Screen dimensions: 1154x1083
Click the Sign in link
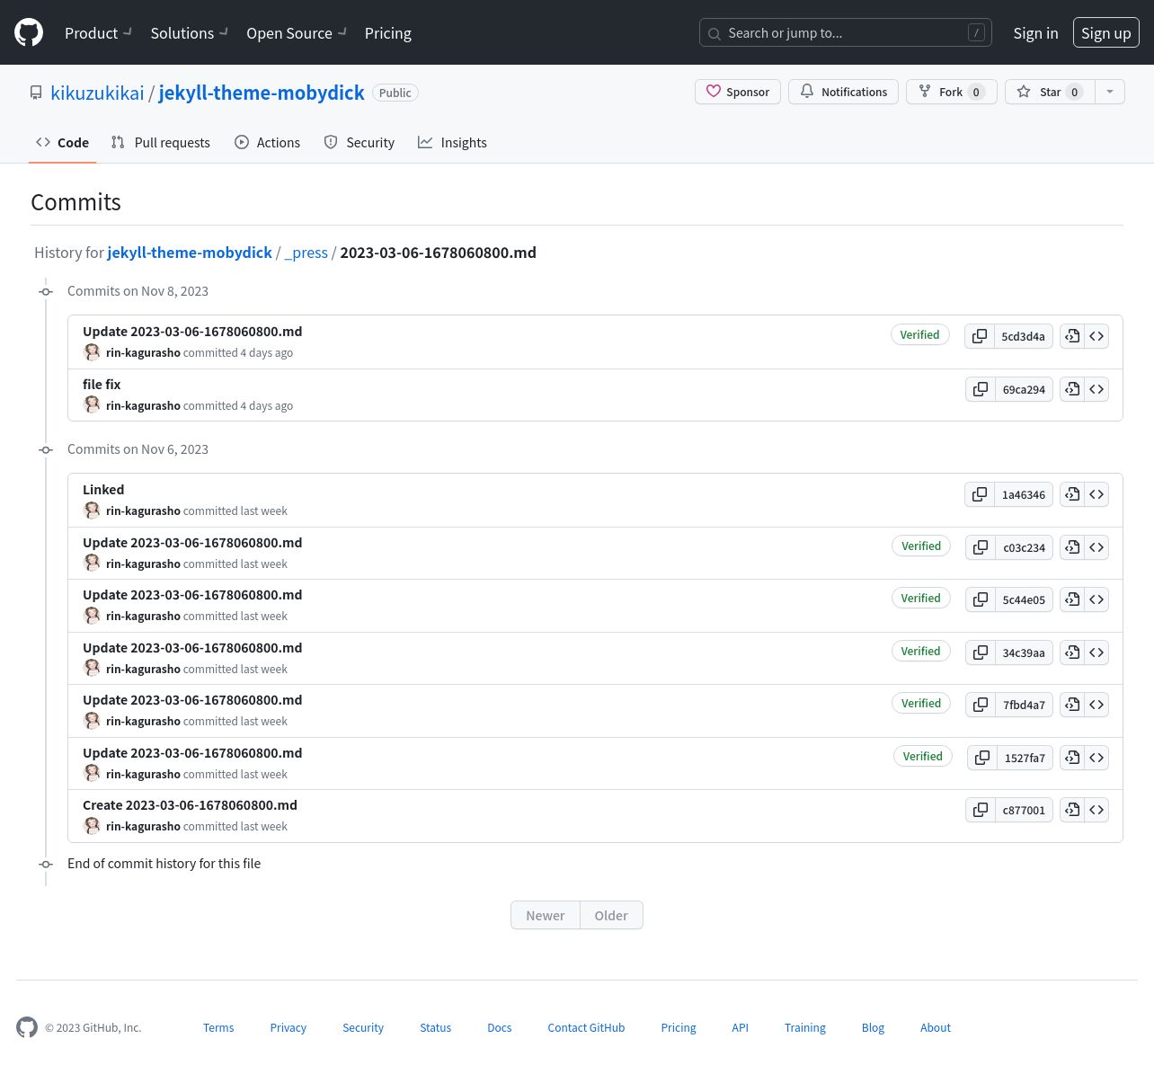[x=1035, y=33]
